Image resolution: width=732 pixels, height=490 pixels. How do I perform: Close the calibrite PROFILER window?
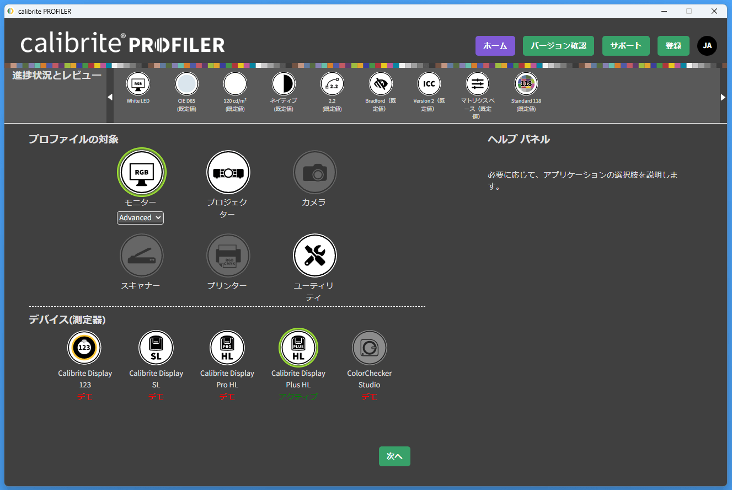(714, 11)
